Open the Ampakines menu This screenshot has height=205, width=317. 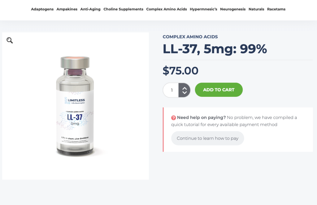click(67, 9)
